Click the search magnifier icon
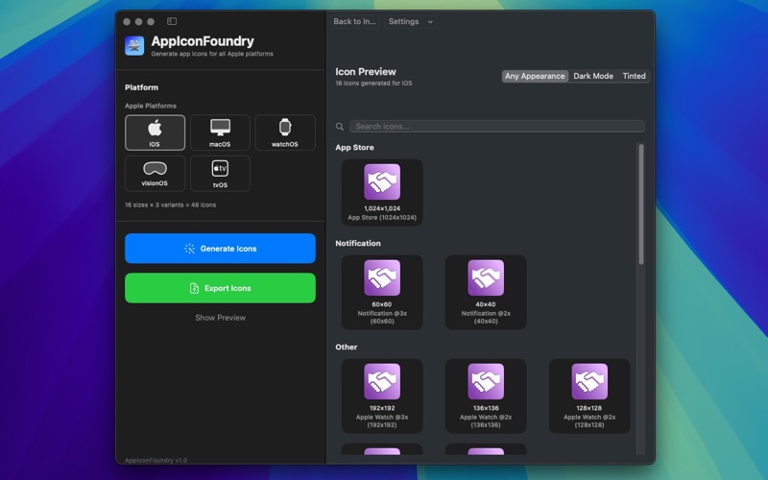 pos(340,127)
